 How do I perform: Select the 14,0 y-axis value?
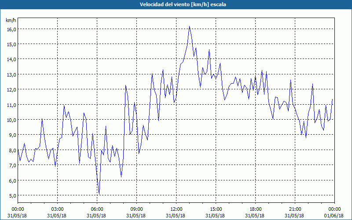point(11,59)
